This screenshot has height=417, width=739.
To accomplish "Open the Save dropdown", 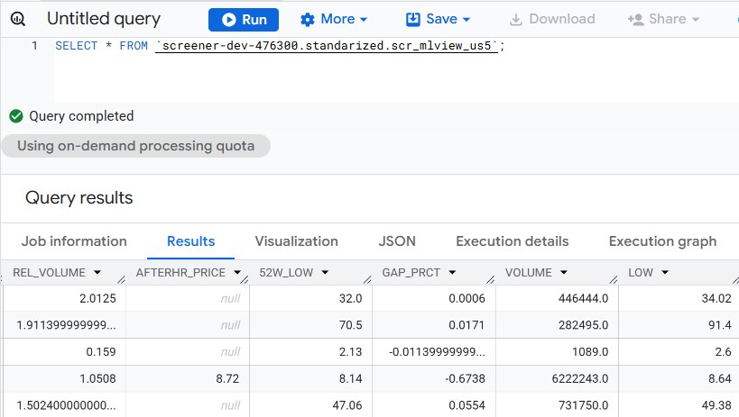I will coord(439,19).
